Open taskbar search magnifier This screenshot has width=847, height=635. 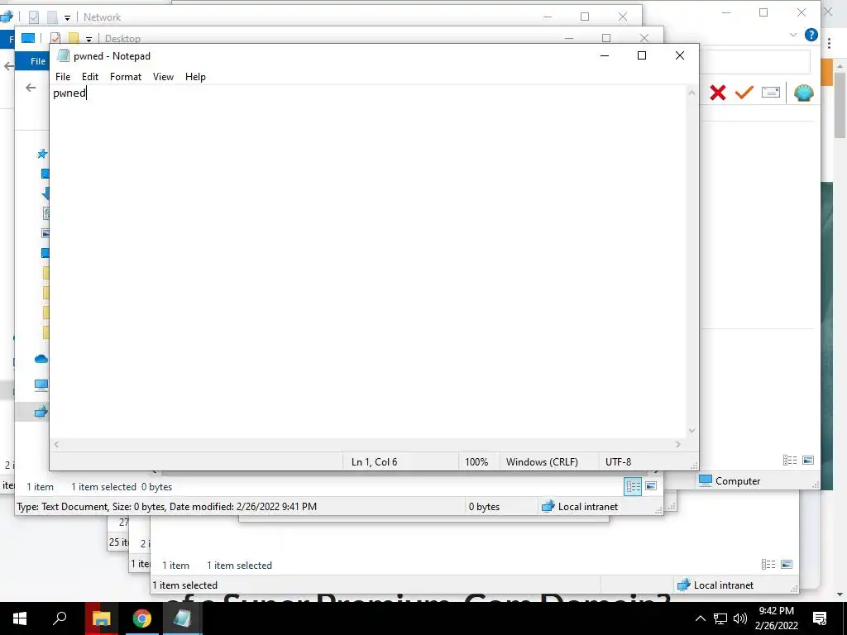pos(60,618)
